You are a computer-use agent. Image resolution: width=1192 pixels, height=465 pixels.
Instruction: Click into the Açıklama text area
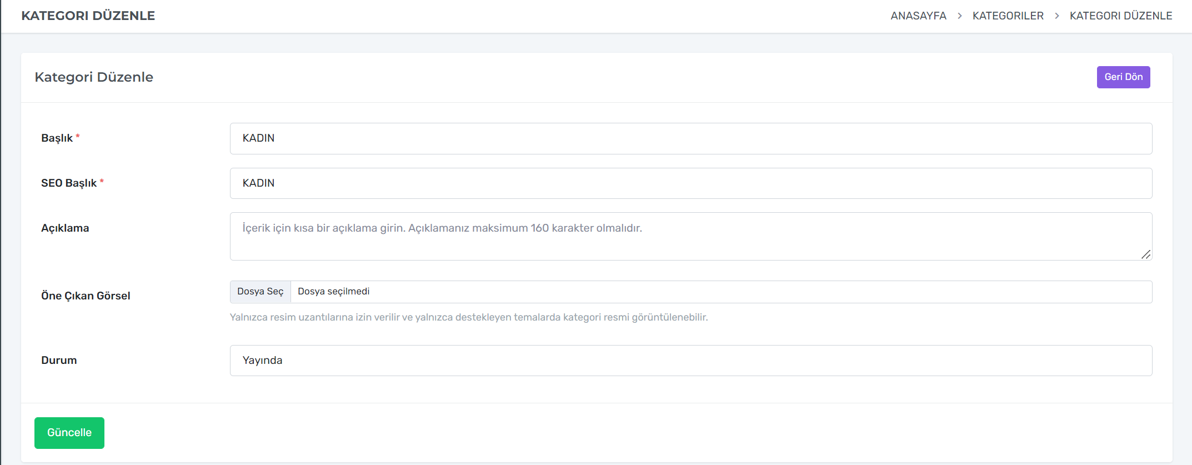click(690, 236)
